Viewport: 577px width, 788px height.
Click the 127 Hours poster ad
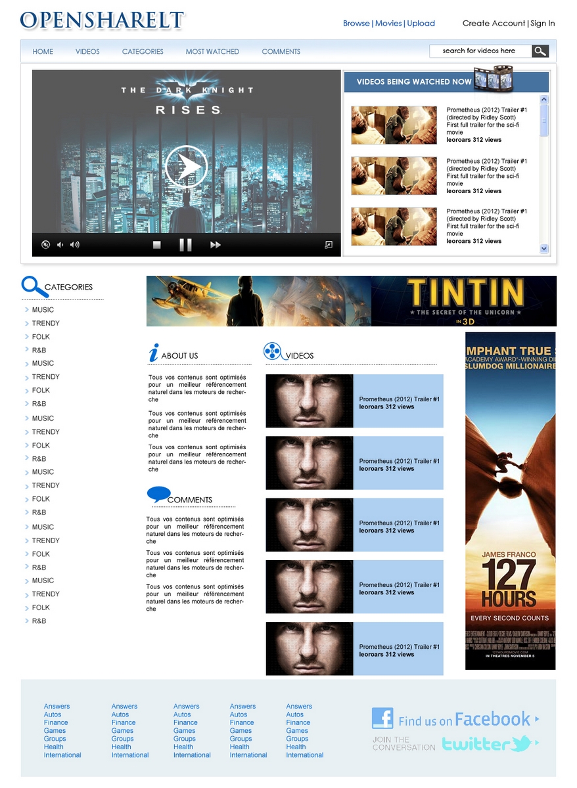511,501
